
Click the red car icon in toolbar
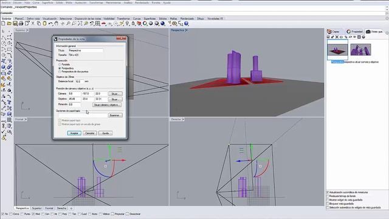(x=104, y=24)
